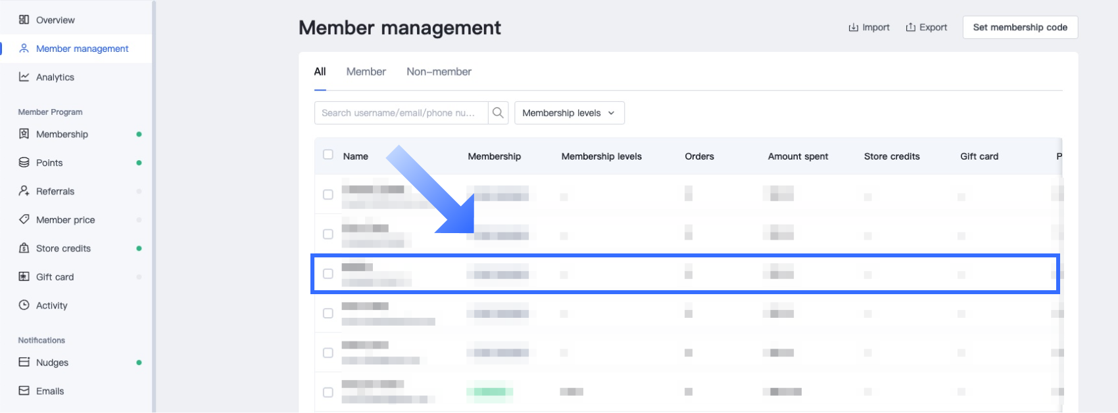Viewport: 1118px width, 413px height.
Task: Expand the Membership levels dropdown
Action: pos(569,113)
